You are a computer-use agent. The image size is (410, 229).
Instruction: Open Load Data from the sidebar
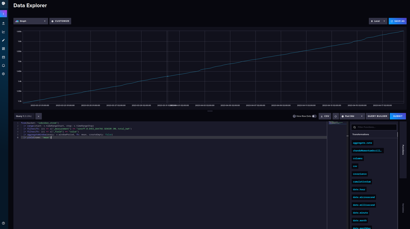(3, 23)
